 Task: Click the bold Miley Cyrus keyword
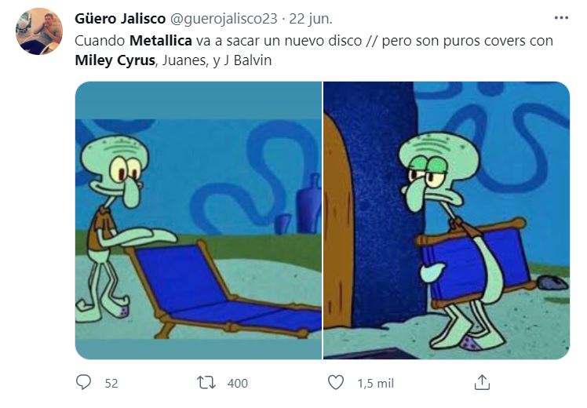tap(115, 60)
